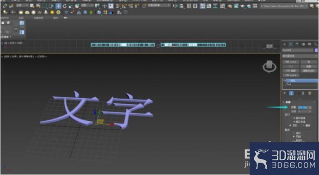The width and height of the screenshot is (319, 175).
Task: Choose the Rectangular Selection Region tool
Action: click(44, 6)
